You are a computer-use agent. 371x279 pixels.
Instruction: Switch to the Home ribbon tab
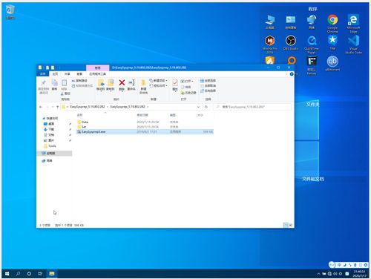[x=55, y=74]
